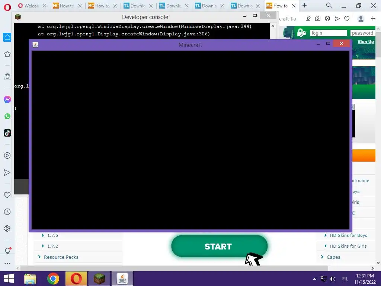The width and height of the screenshot is (381, 286).
Task: Open Opera menu logo
Action: point(7,7)
